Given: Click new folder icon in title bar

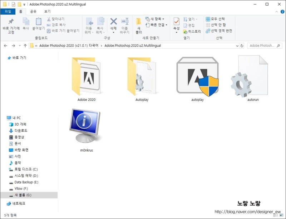Looking at the screenshot, I should [19, 4].
